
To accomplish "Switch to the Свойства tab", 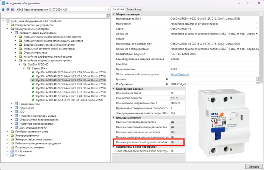I will [119, 8].
